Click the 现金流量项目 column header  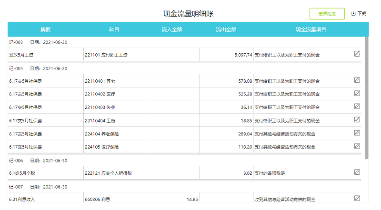pos(311,29)
